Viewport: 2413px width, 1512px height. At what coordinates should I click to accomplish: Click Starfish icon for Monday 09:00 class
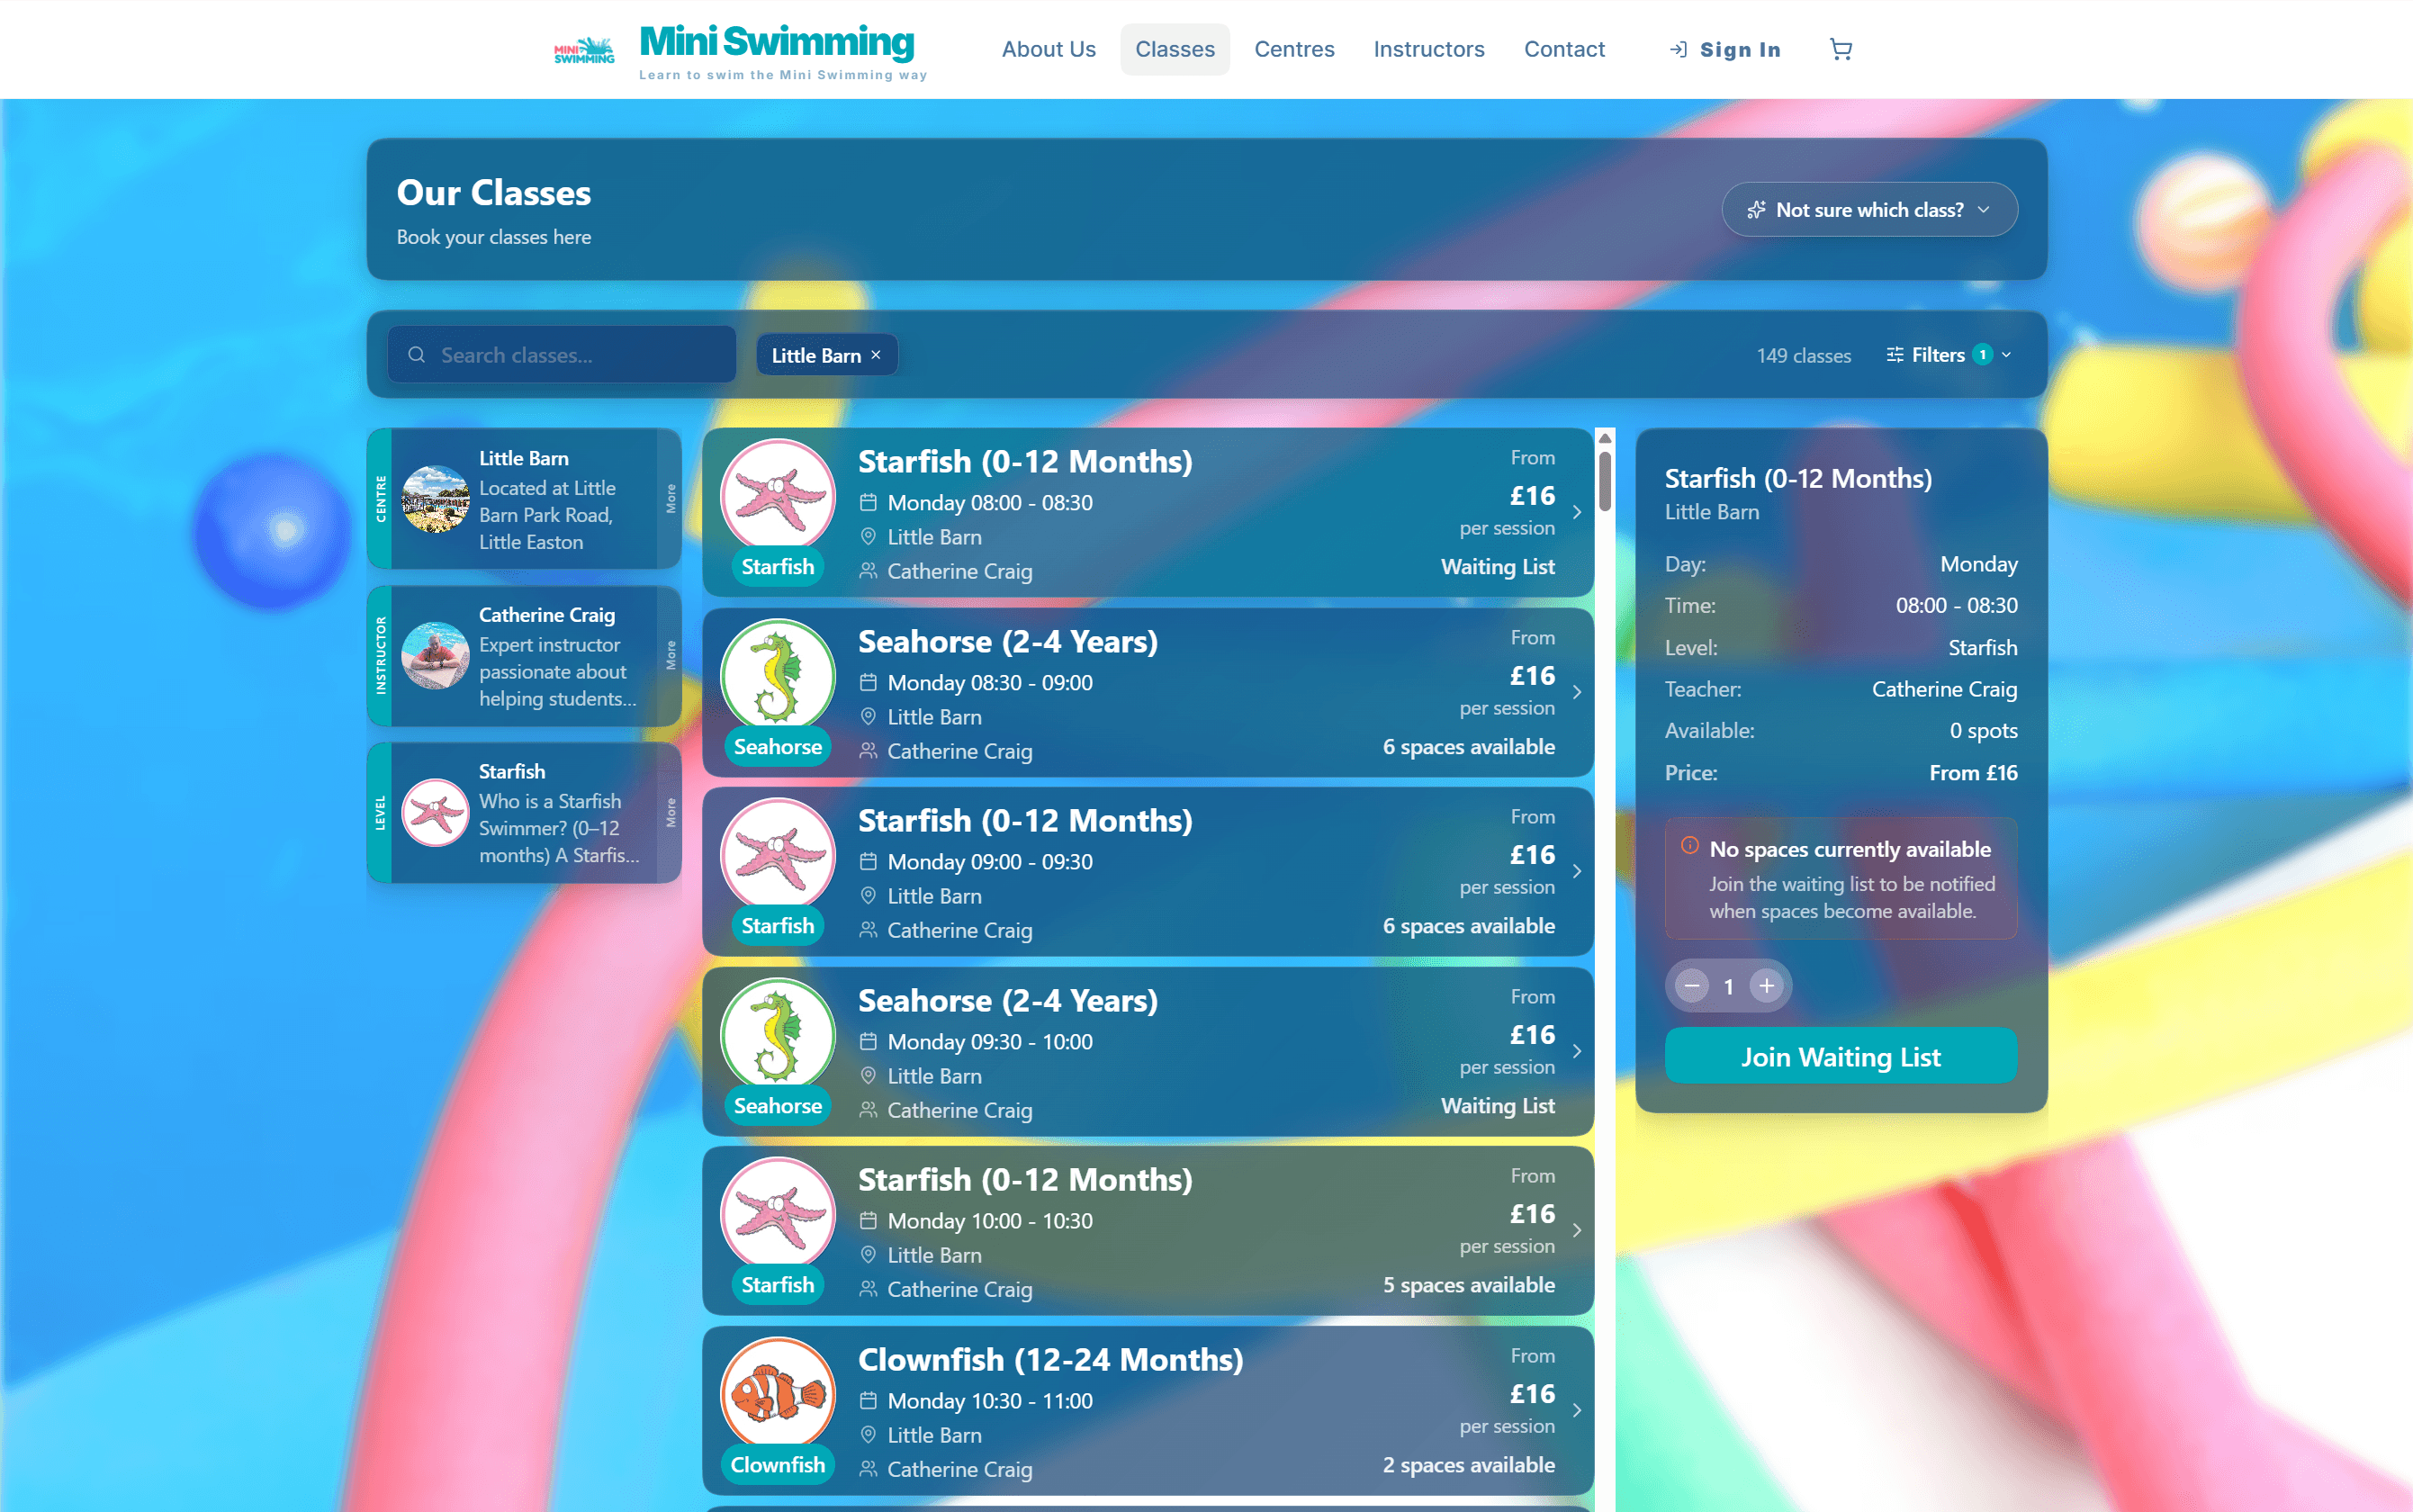point(778,854)
